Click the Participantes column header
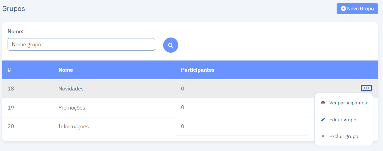This screenshot has height=151, width=383. click(198, 70)
